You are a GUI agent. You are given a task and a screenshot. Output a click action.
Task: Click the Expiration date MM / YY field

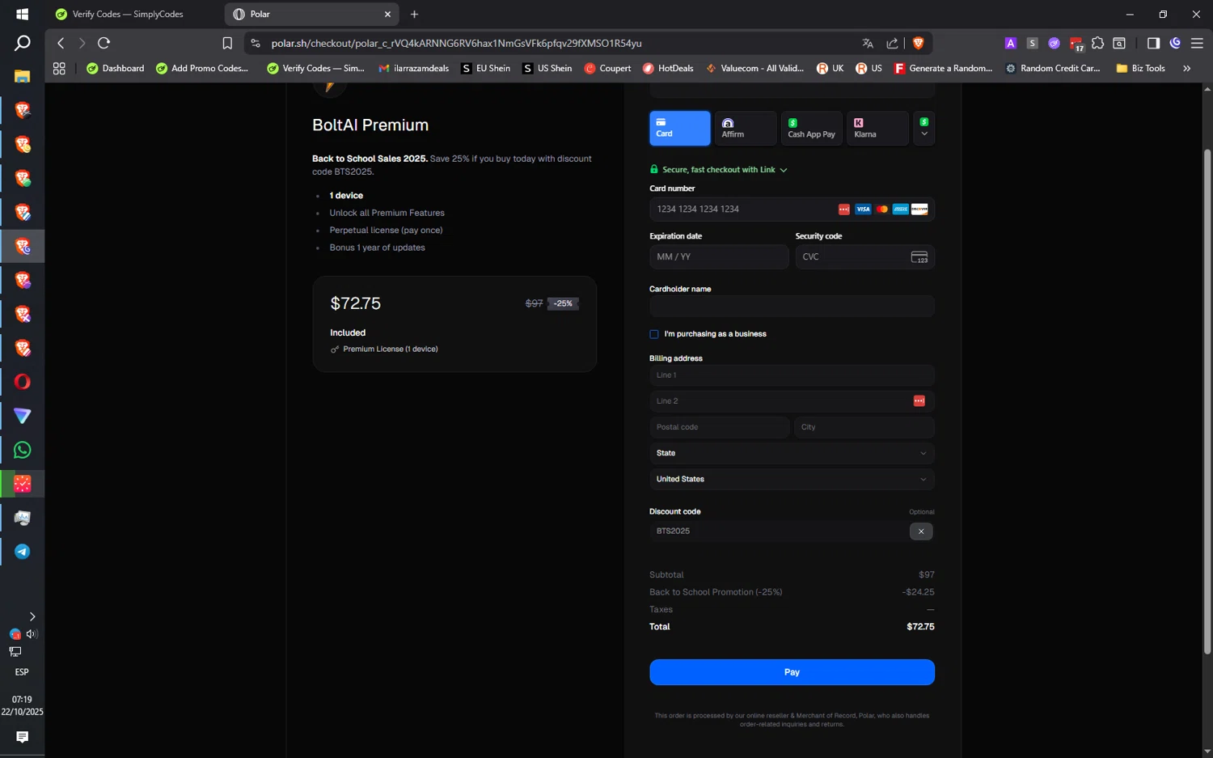pyautogui.click(x=719, y=257)
